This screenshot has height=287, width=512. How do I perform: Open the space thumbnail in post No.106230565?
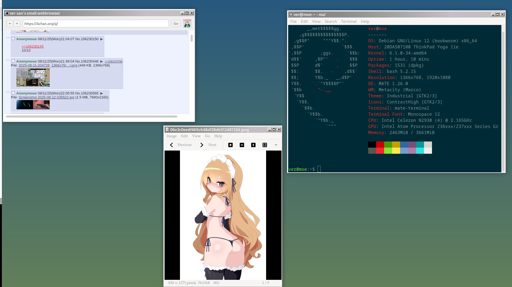click(33, 105)
